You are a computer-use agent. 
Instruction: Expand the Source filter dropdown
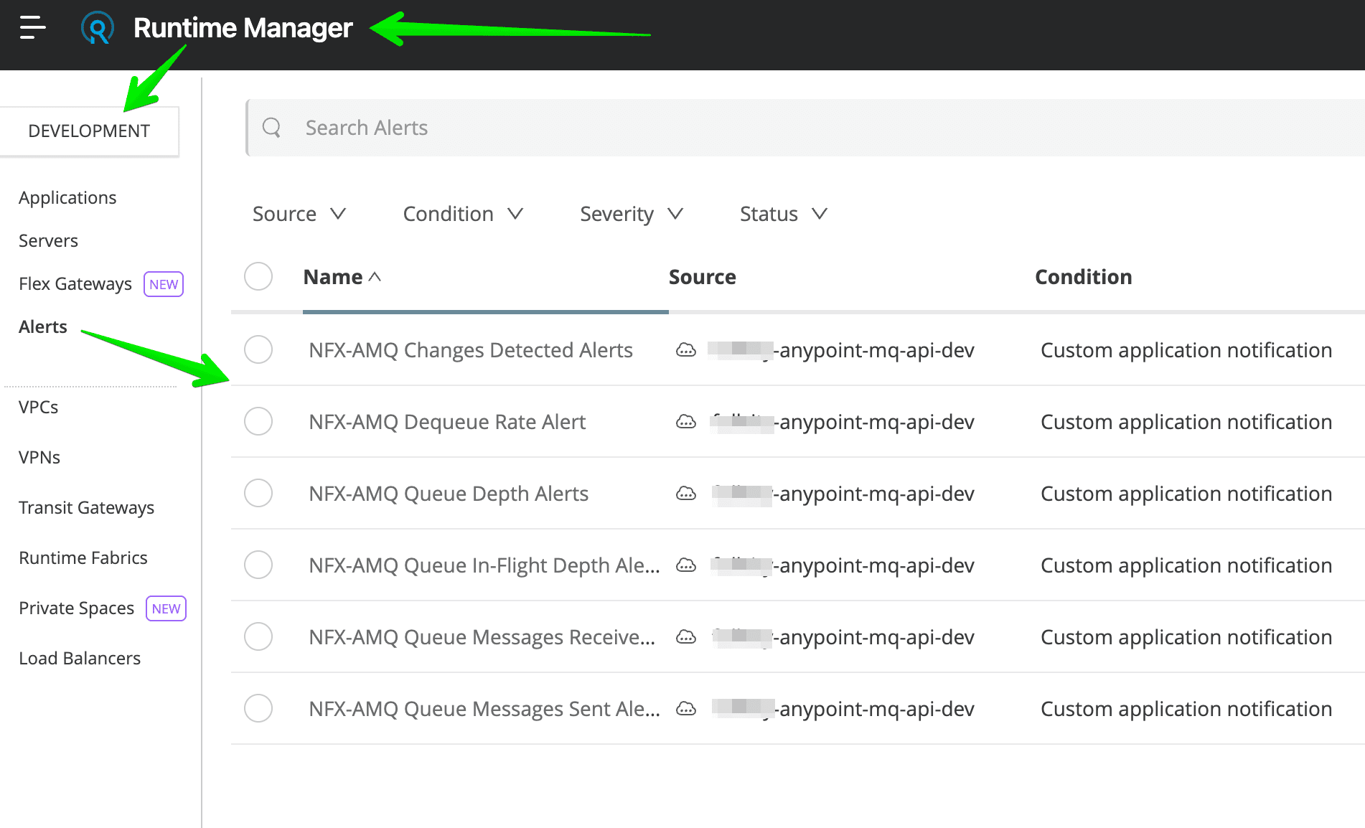click(x=299, y=214)
